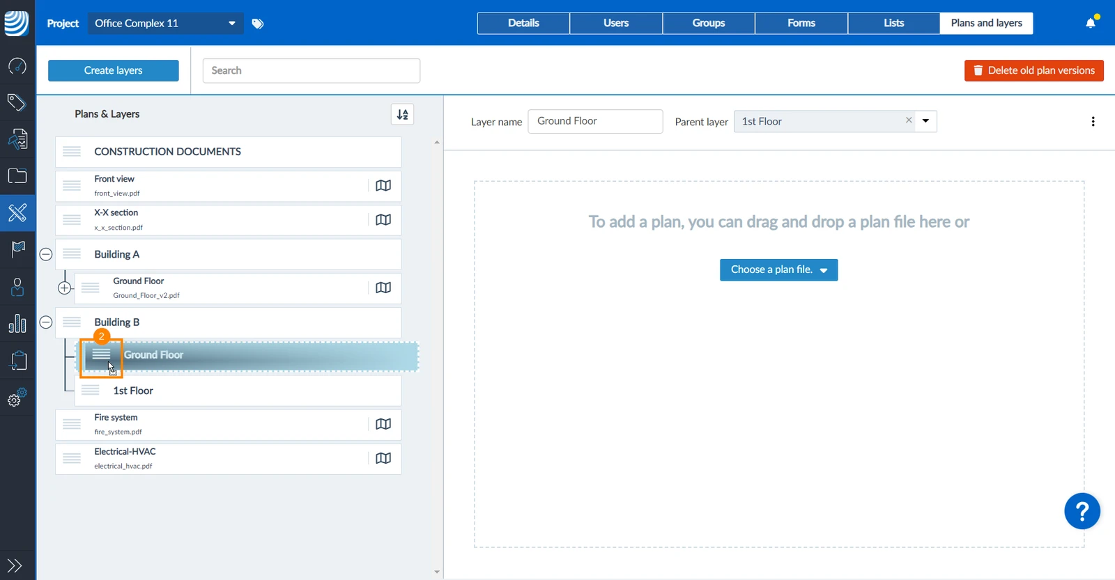Screen dimensions: 1115x580
Task: Select the Building B layer
Action: (229, 323)
